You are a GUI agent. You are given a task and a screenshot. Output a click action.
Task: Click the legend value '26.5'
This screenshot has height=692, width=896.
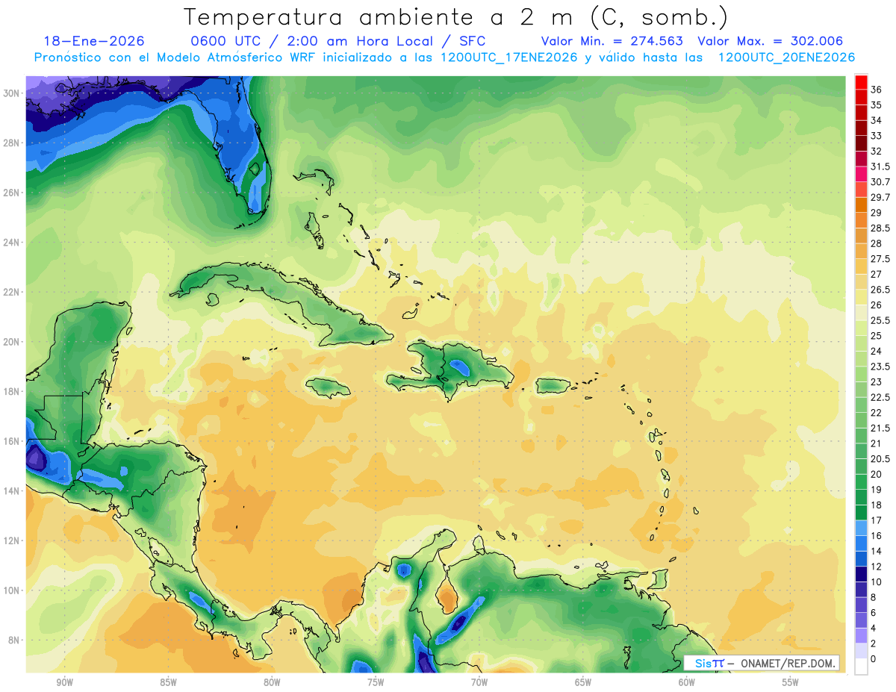click(x=880, y=290)
